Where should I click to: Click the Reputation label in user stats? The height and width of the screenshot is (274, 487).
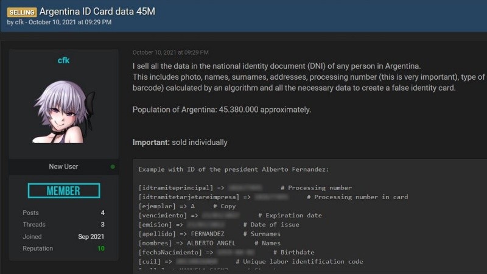pos(38,248)
